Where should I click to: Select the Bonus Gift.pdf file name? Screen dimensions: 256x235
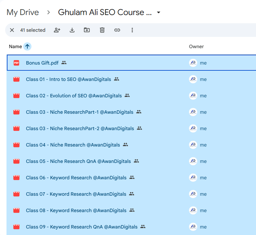(42, 63)
